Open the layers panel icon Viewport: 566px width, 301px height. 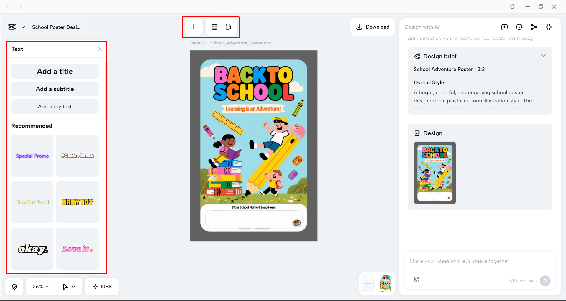tap(14, 286)
